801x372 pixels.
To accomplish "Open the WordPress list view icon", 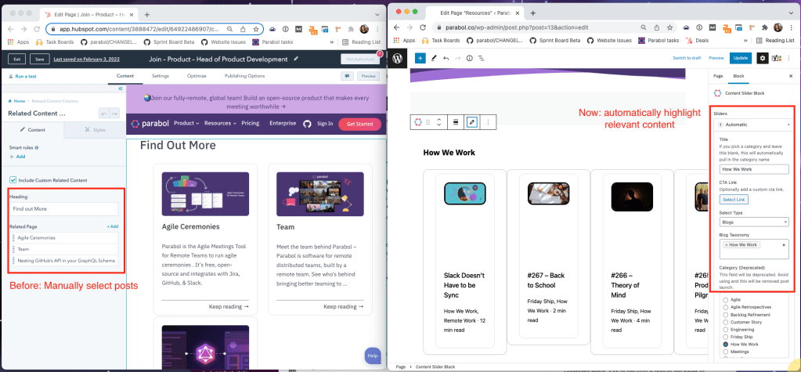I will (x=481, y=58).
